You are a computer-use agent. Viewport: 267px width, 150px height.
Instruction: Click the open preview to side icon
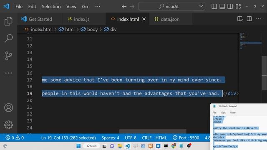tap(240, 19)
